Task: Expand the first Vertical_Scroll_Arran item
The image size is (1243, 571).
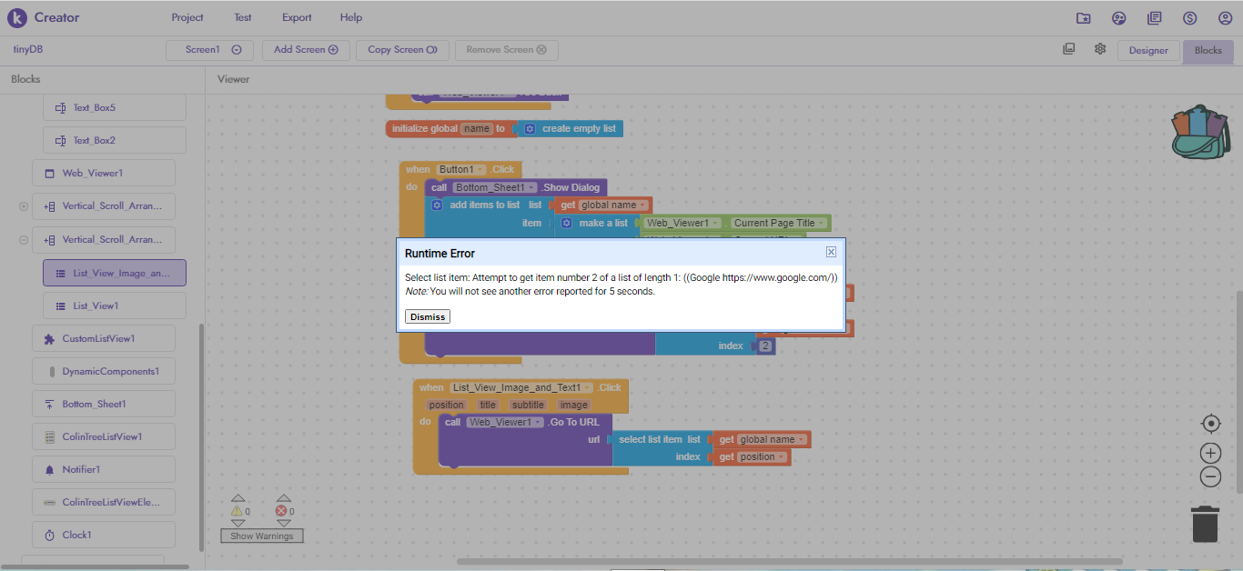Action: (x=24, y=206)
